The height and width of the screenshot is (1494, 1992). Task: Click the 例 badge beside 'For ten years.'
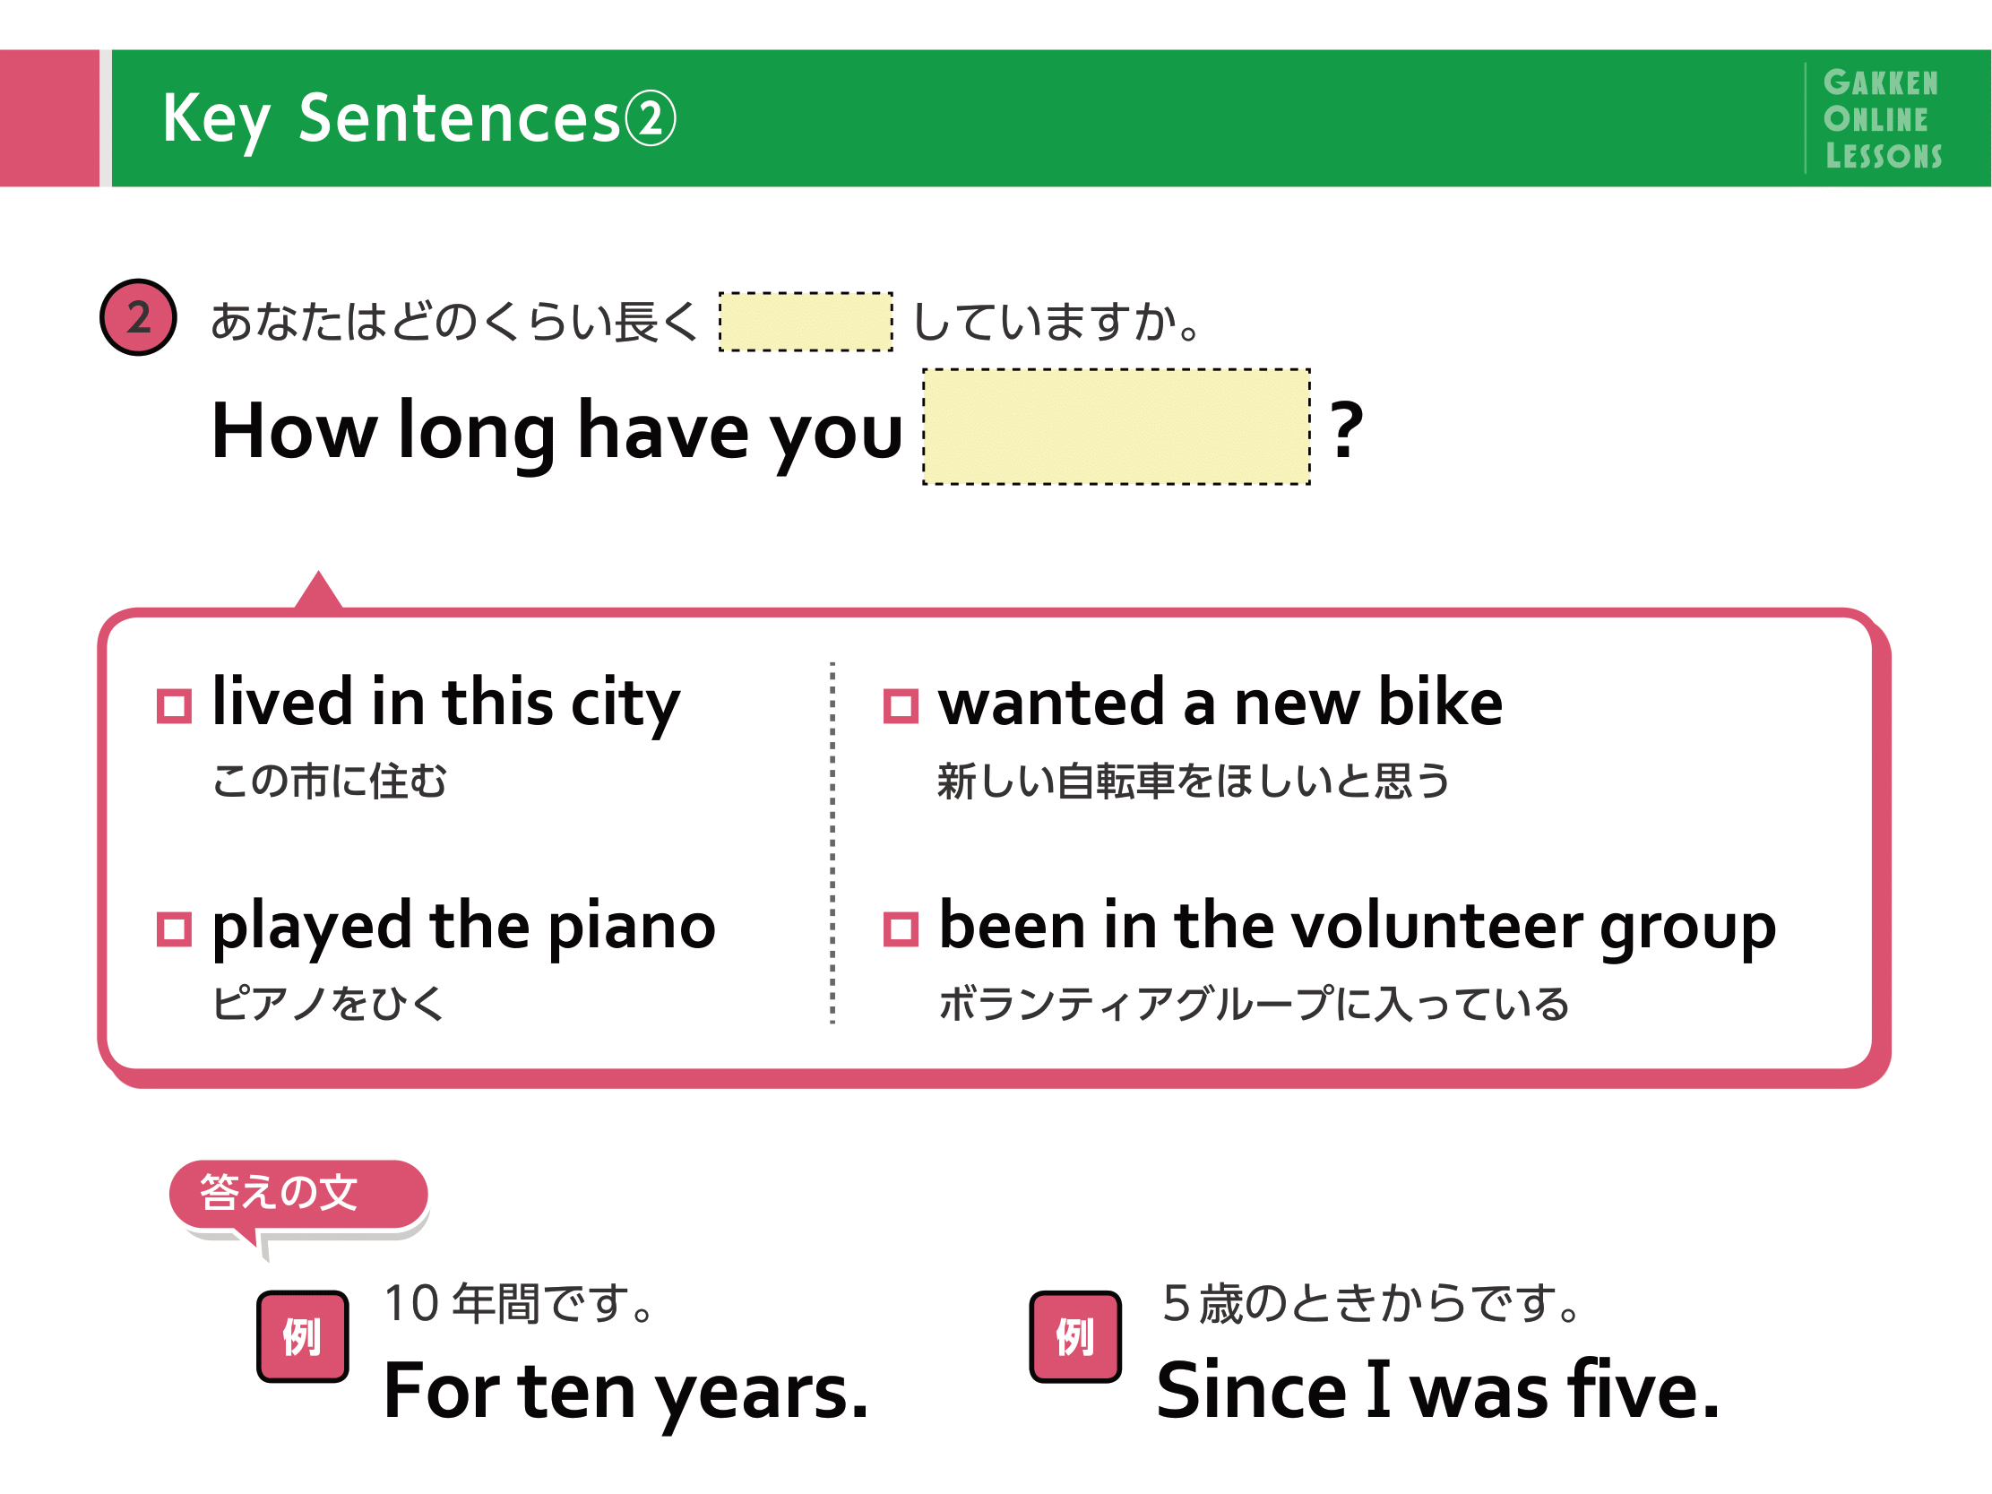coord(303,1336)
